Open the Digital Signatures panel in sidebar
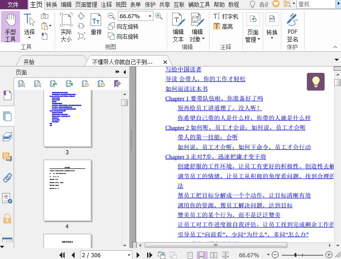Viewport: 341px width, 259px height. (x=7, y=198)
